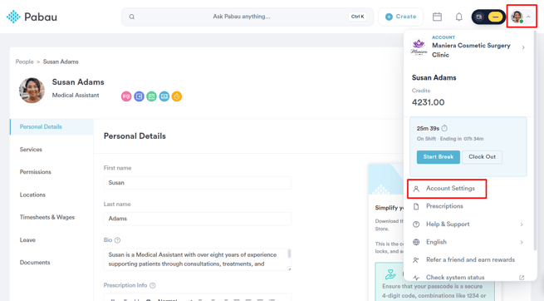Click the dark icon in the pill toggle
Image resolution: width=544 pixels, height=301 pixels.
coord(479,17)
